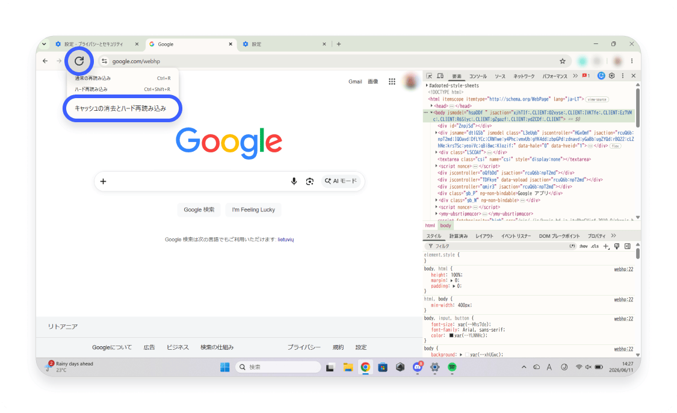677x413 pixels.
Task: Click the view-source badge on html tag
Action: click(x=597, y=99)
